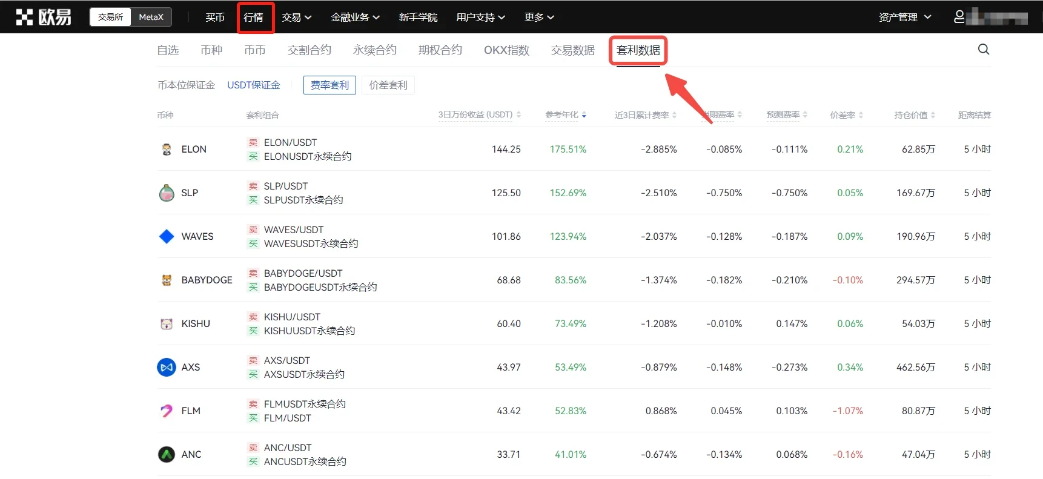Select the 价差套利 filter option

pos(388,85)
